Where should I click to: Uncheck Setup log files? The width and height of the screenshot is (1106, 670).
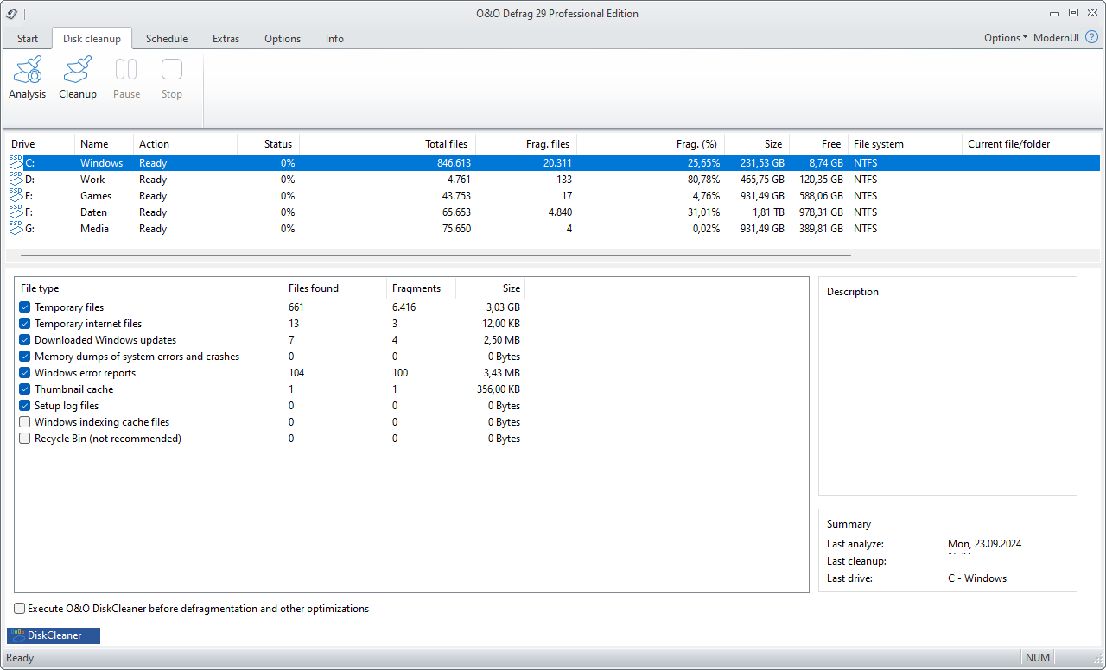coord(25,406)
